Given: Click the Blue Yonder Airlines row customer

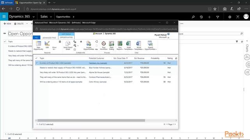Looking at the screenshot, I should 100,68.
